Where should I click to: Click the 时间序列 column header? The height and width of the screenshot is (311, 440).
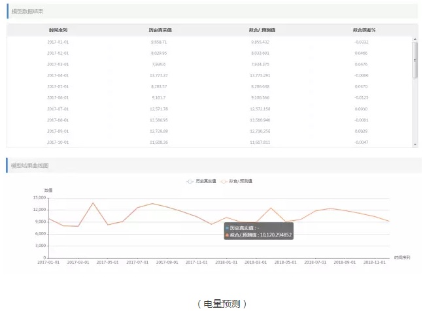(58, 30)
